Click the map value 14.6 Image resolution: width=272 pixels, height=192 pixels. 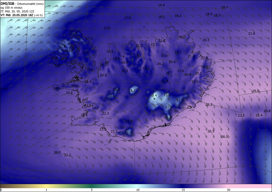[86, 53]
